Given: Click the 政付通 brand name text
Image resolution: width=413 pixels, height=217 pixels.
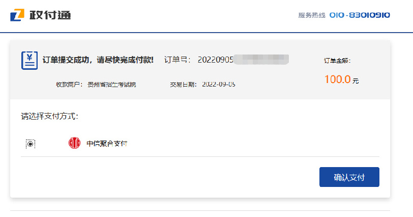Looking at the screenshot, I should (50, 15).
